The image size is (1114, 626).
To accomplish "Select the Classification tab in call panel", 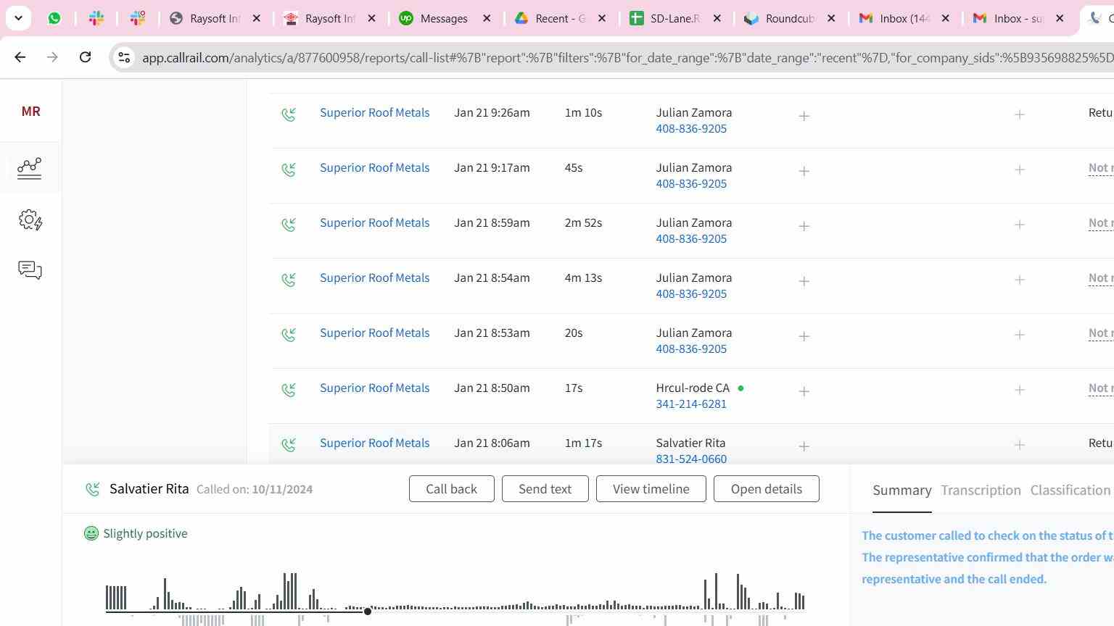I will 1070,491.
